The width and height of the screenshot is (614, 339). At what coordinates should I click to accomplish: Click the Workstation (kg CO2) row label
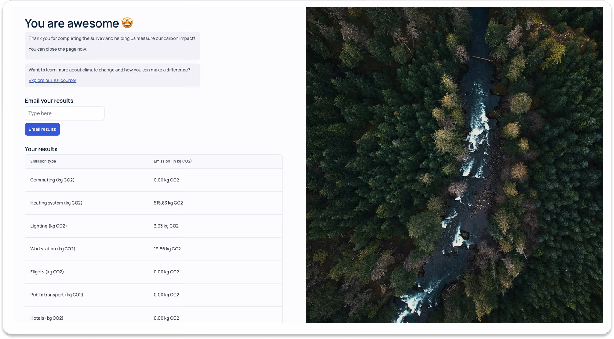pos(53,249)
